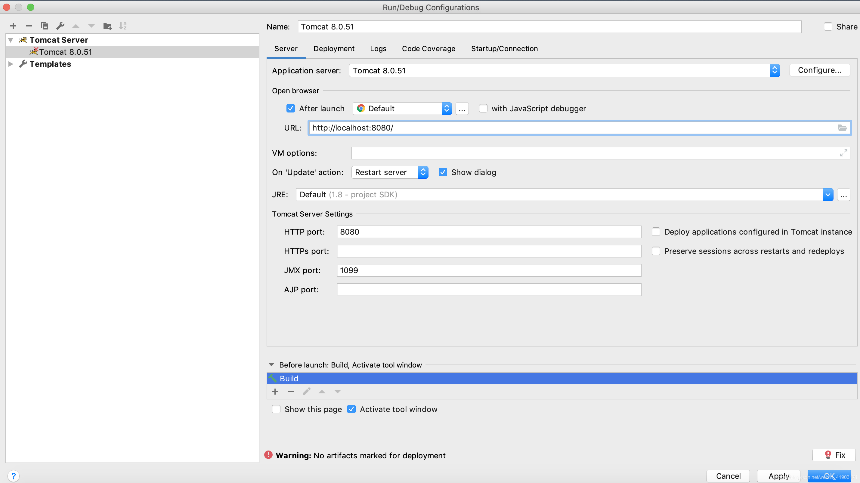Open the URL folder browse icon
The width and height of the screenshot is (860, 483).
(842, 128)
